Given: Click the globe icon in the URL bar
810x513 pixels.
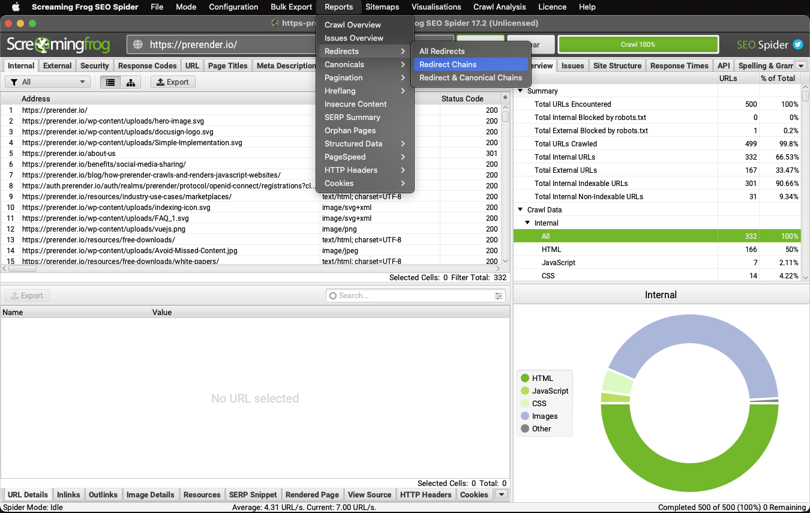Looking at the screenshot, I should 138,44.
